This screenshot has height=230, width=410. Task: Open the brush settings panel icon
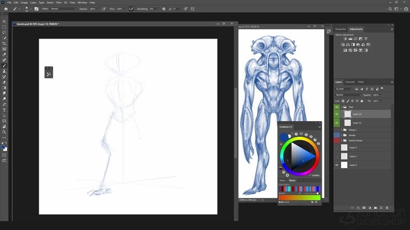(36, 9)
